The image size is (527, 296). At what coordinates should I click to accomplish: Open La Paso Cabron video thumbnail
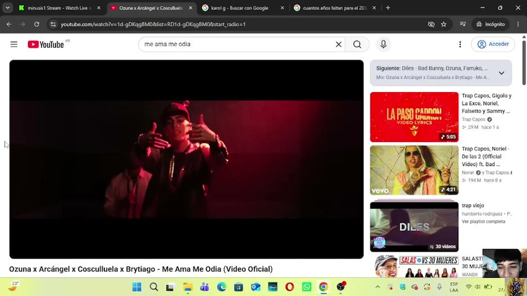[414, 117]
